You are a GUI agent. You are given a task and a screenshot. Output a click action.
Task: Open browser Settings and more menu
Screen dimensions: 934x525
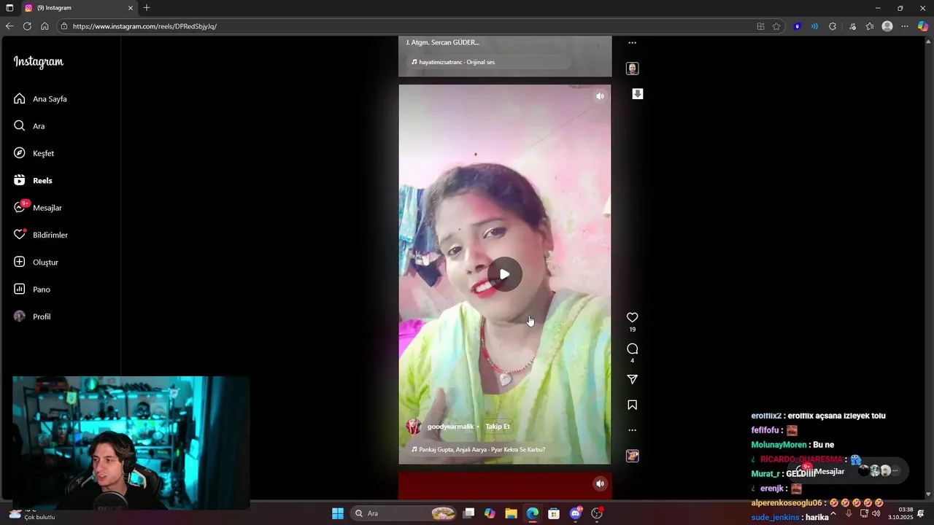pyautogui.click(x=905, y=26)
